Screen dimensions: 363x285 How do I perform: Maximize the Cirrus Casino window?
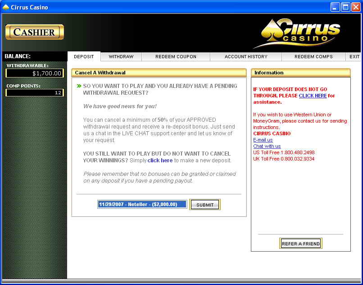point(345,7)
